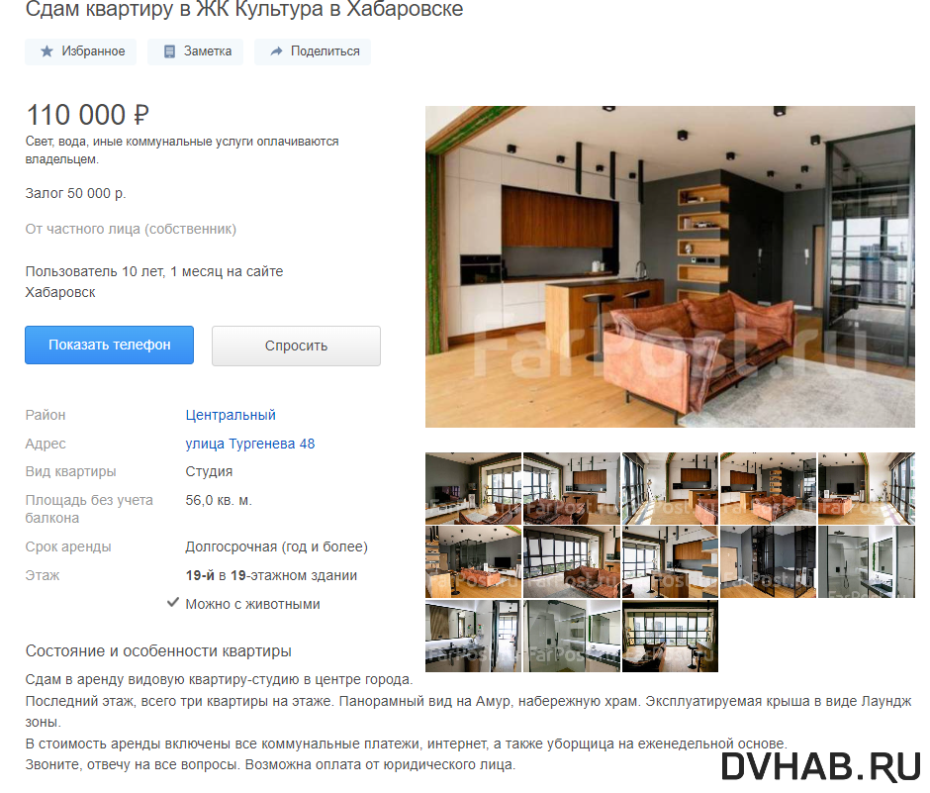Viewport: 930px width, 793px height.
Task: Open first thumbnail in the second row
Action: (473, 561)
